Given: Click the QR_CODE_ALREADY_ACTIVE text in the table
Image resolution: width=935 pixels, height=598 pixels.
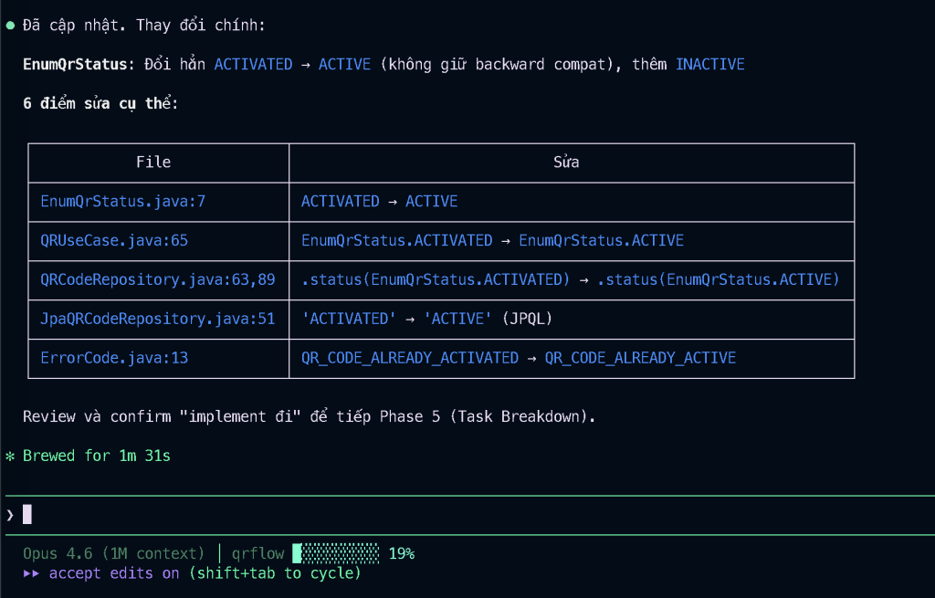Looking at the screenshot, I should 640,358.
